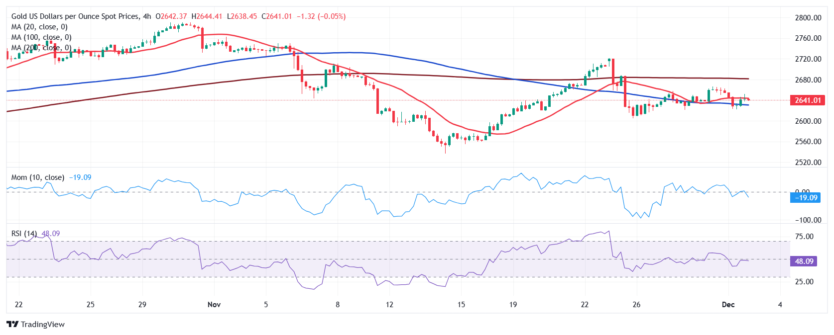Click the 25.00 level on the RSI scale

(804, 282)
